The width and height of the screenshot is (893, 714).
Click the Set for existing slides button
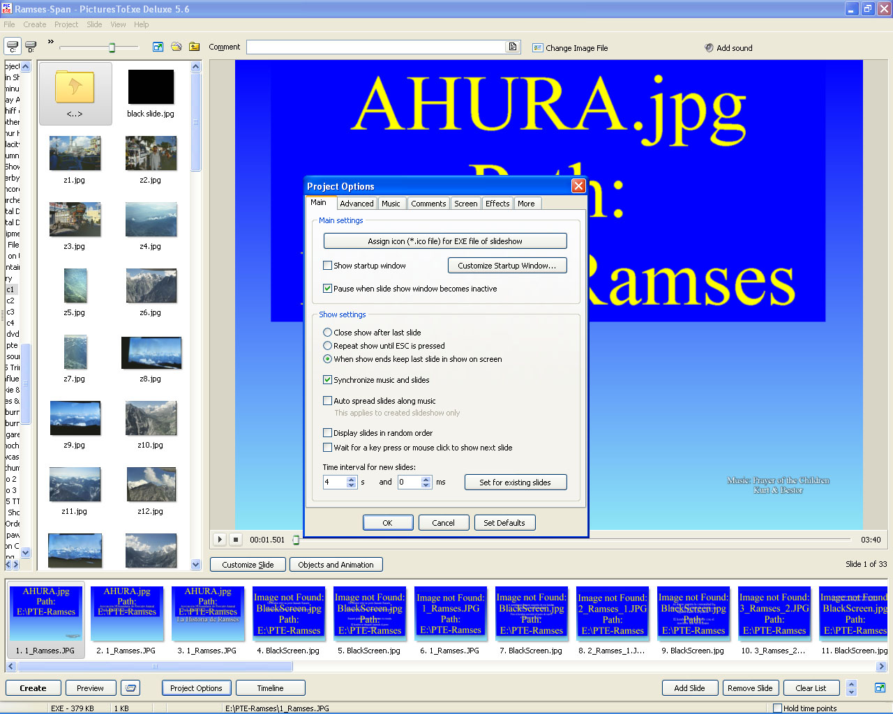[x=515, y=483]
